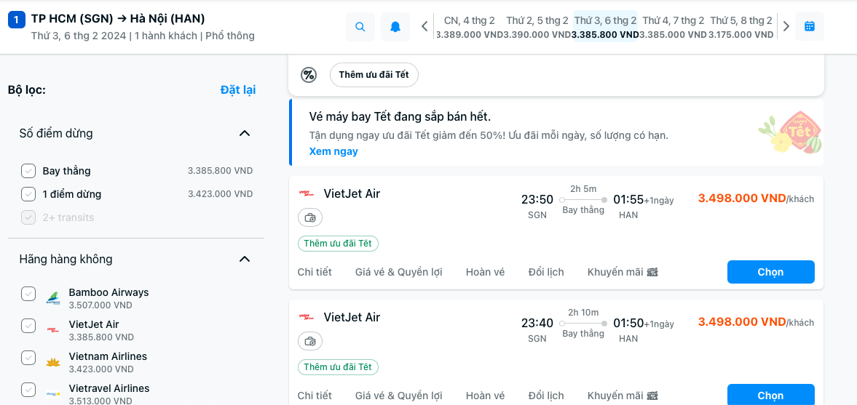Click baggage icon on 23:50 VietJet flight
This screenshot has height=405, width=857.
click(310, 217)
